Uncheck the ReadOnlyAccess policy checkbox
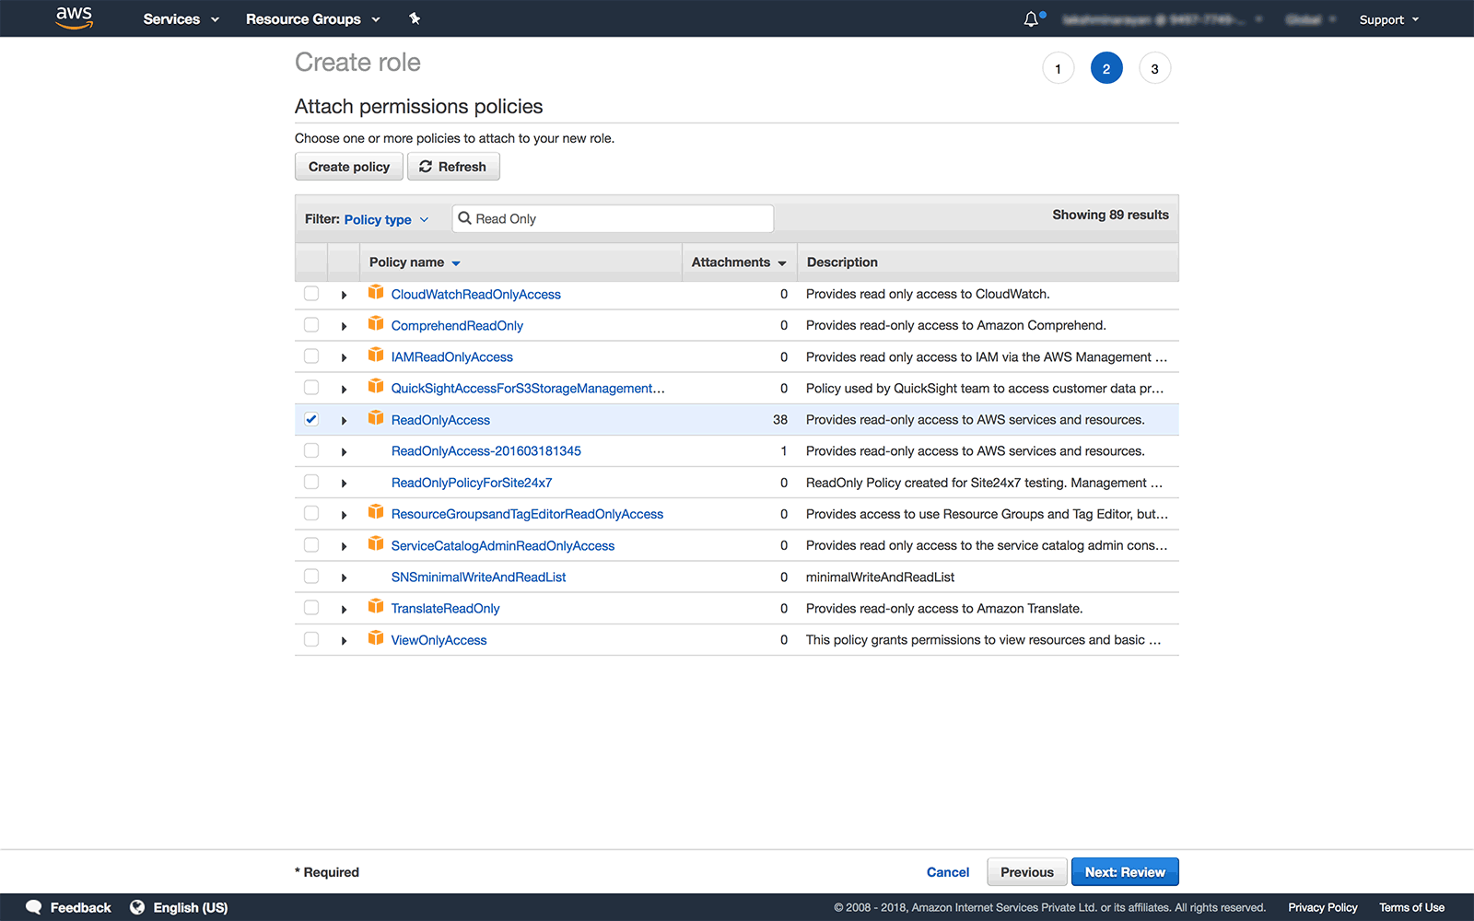 click(x=311, y=419)
